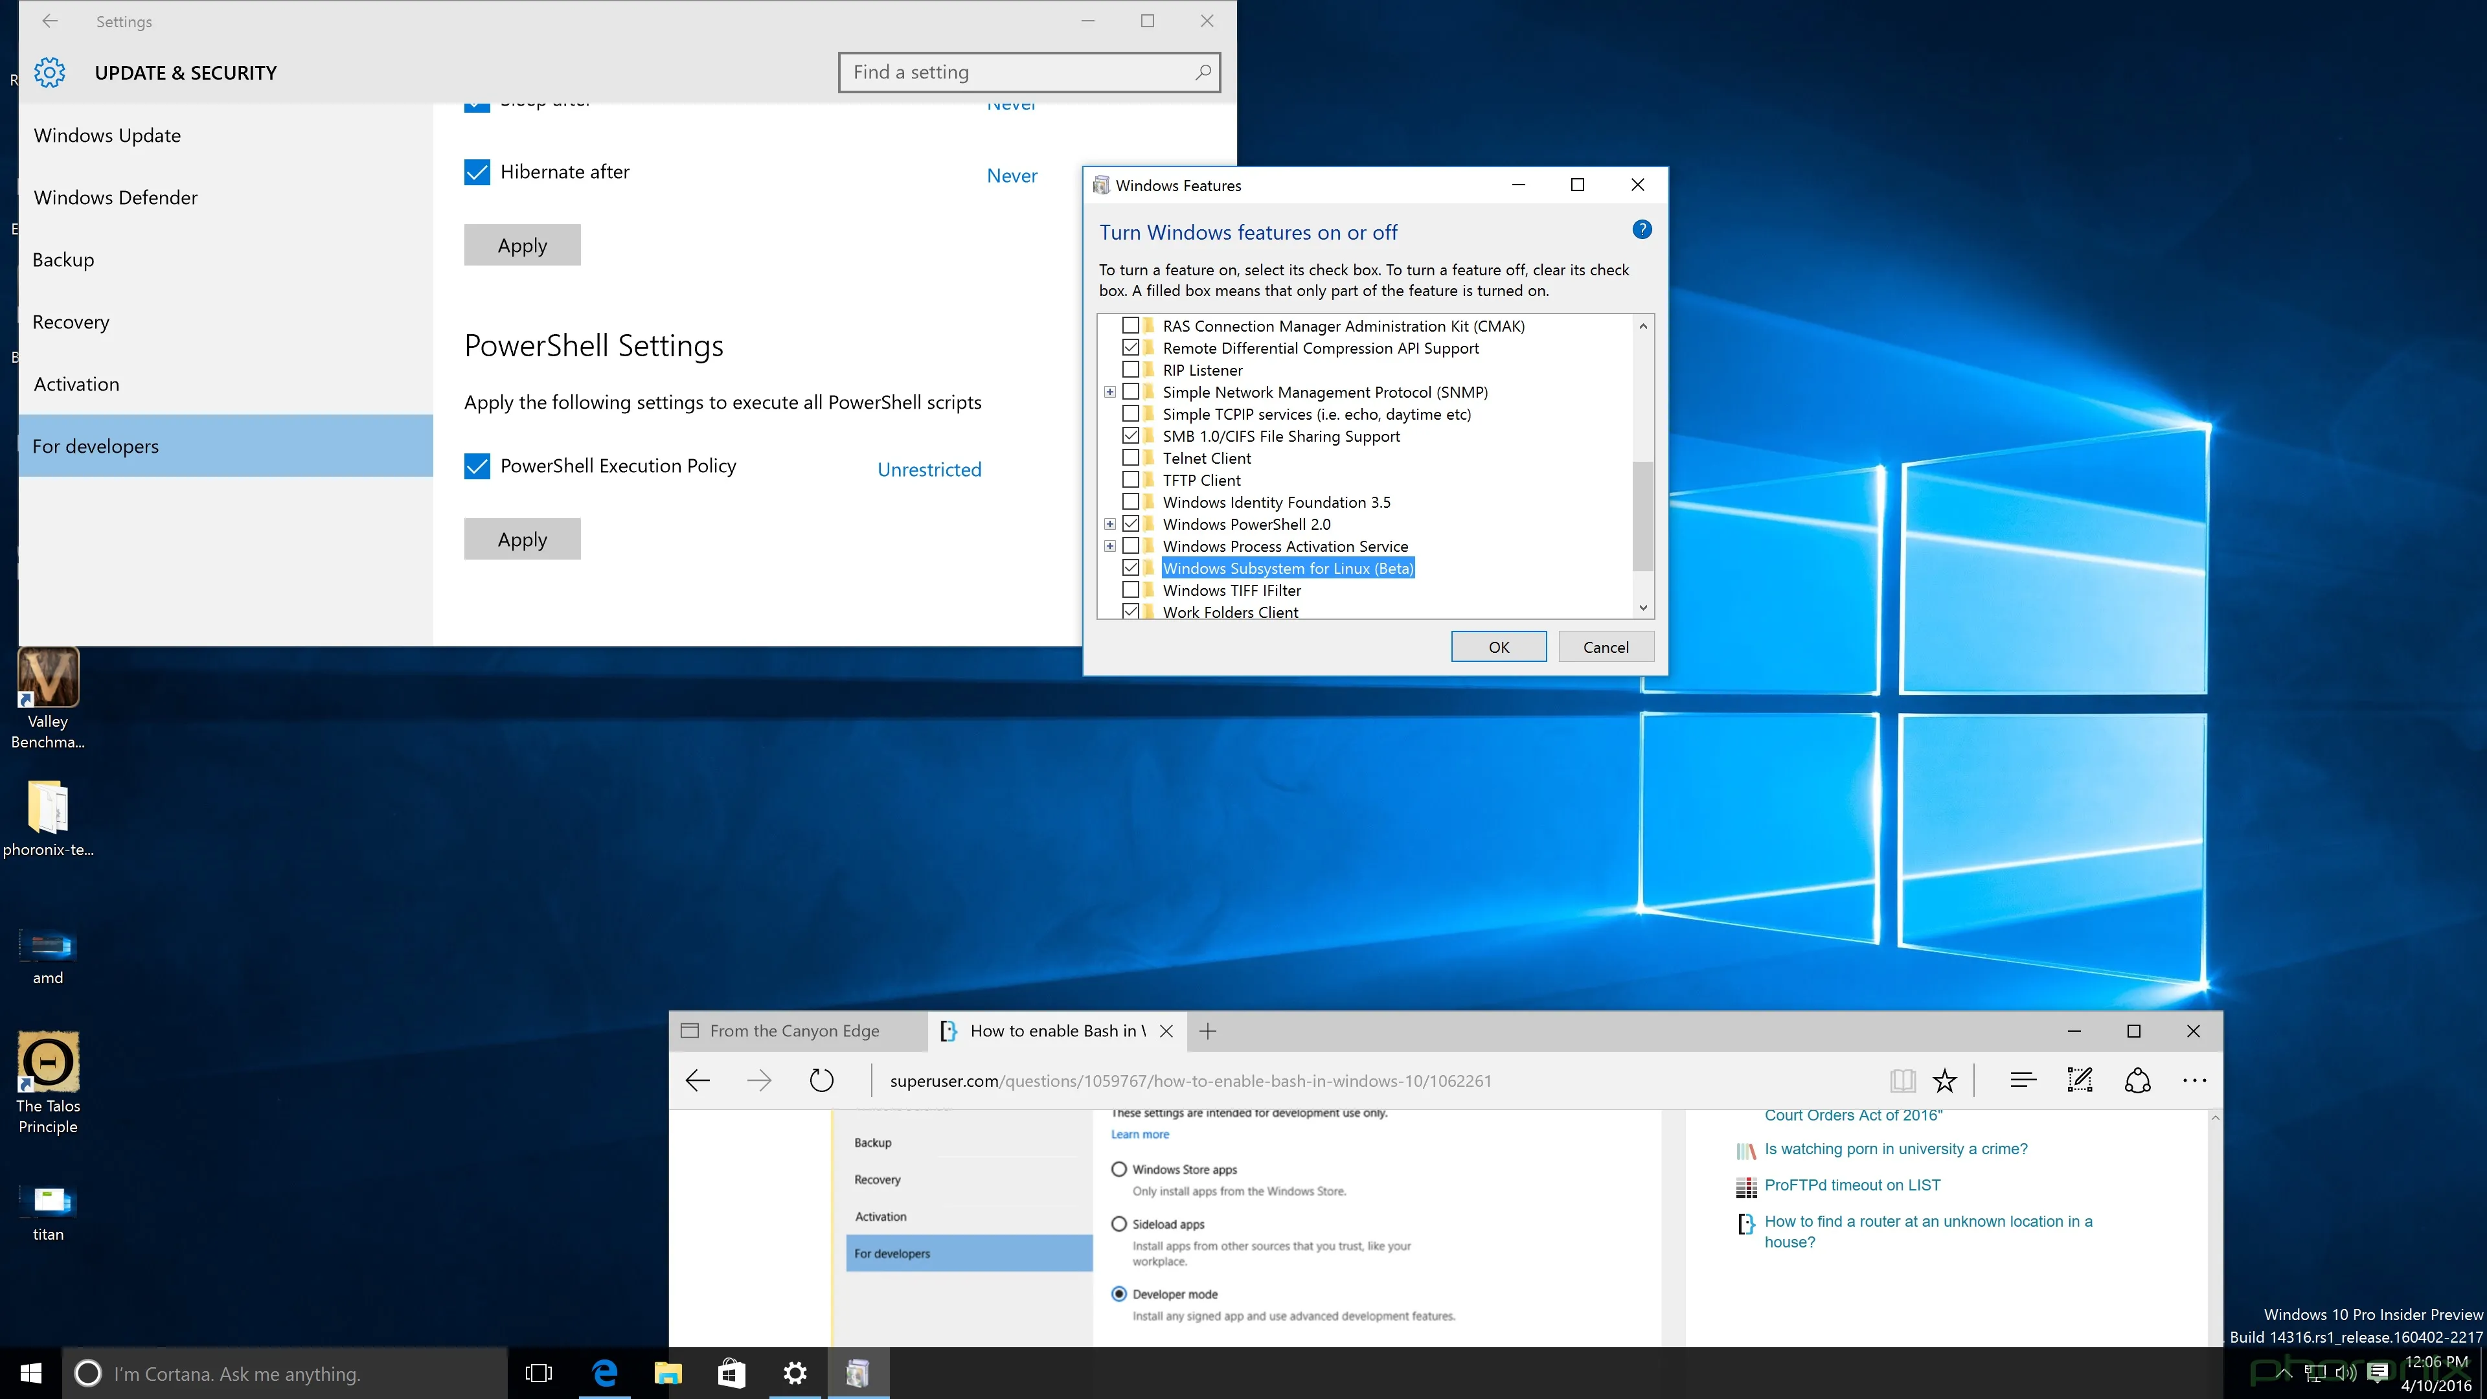Select Windows Store apps radio button
Viewport: 2487px width, 1399px height.
(x=1119, y=1168)
